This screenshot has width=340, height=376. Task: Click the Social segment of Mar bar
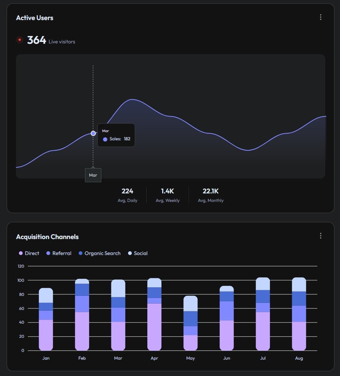pyautogui.click(x=118, y=288)
